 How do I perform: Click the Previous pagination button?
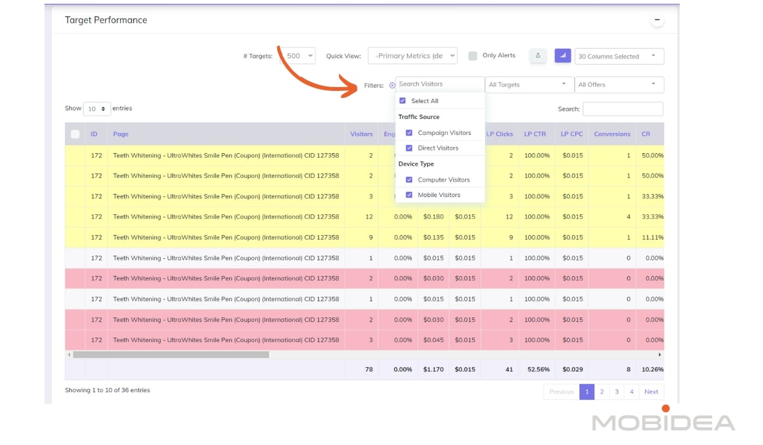561,392
